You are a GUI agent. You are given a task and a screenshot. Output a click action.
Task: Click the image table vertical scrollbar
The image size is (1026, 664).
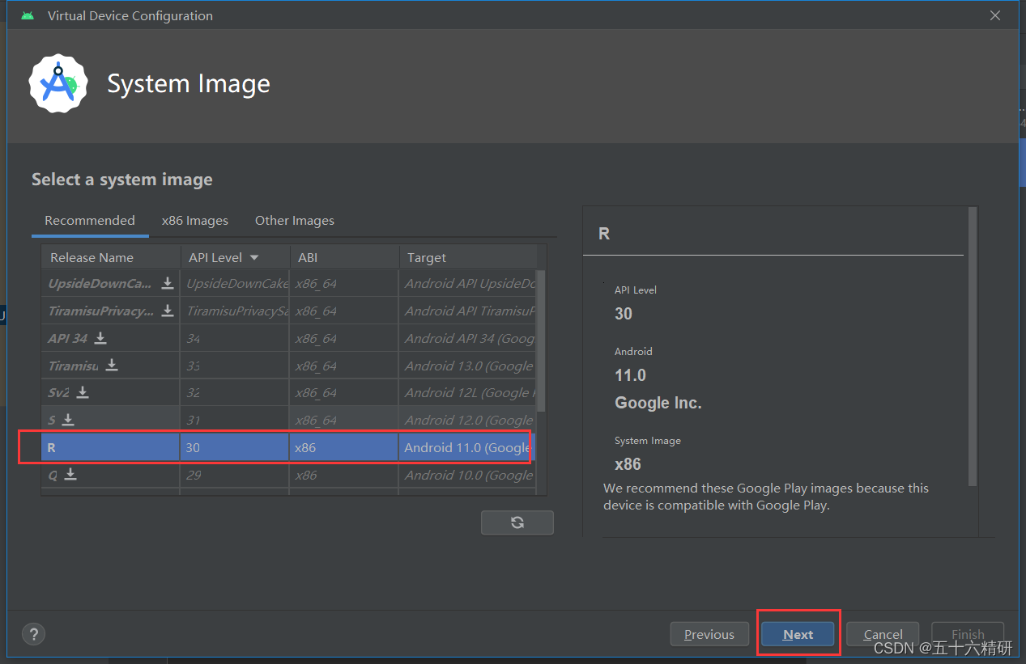click(541, 341)
